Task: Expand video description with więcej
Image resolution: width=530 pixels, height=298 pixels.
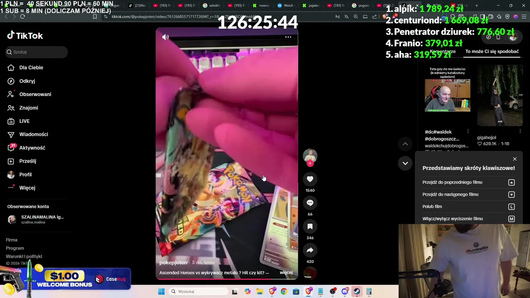Action: tap(286, 273)
